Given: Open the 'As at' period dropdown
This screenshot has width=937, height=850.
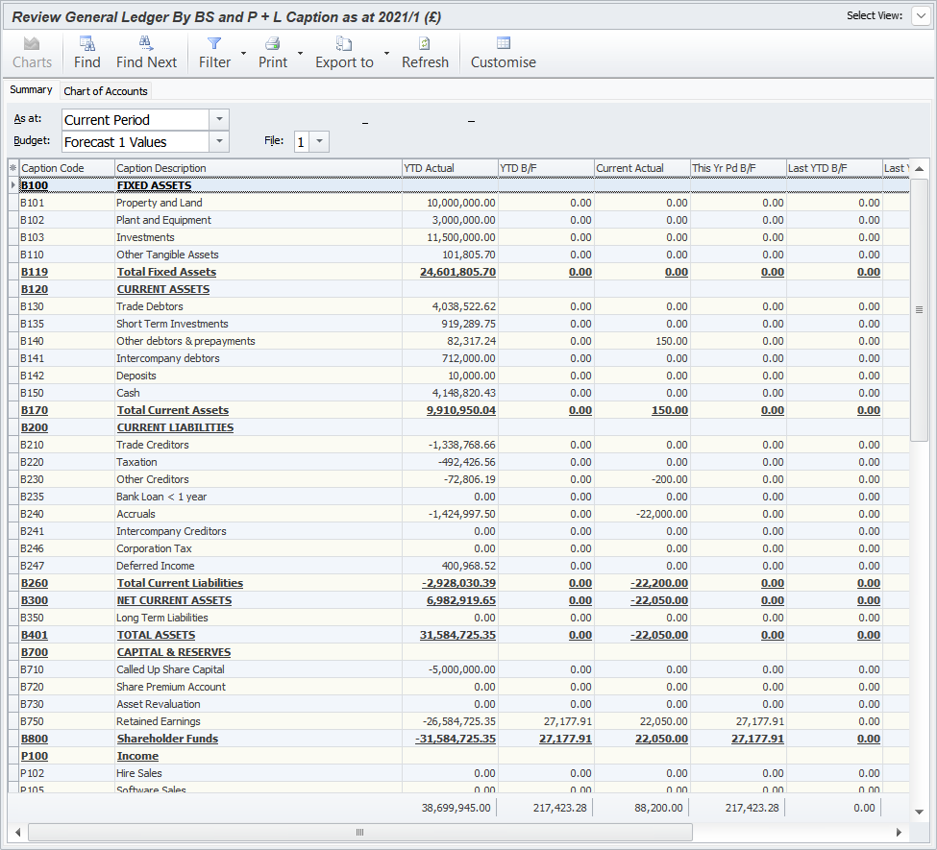Looking at the screenshot, I should click(x=220, y=119).
